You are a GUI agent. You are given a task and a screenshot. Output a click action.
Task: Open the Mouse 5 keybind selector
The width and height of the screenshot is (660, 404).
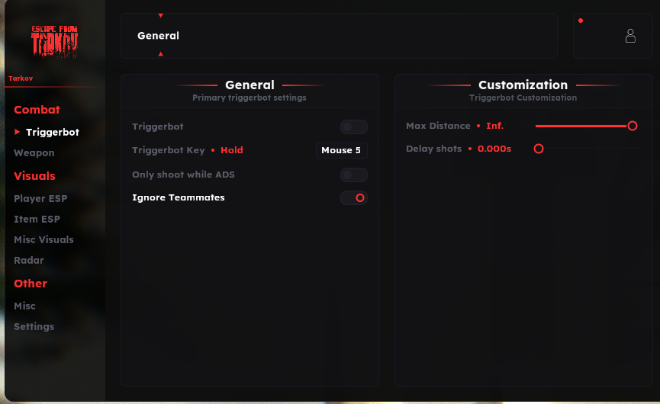click(341, 150)
